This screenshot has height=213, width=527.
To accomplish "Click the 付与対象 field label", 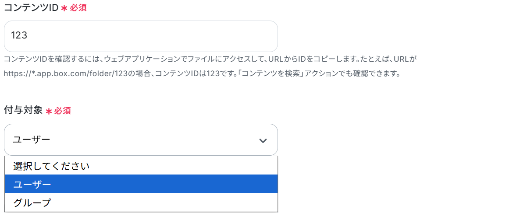I will click(23, 111).
